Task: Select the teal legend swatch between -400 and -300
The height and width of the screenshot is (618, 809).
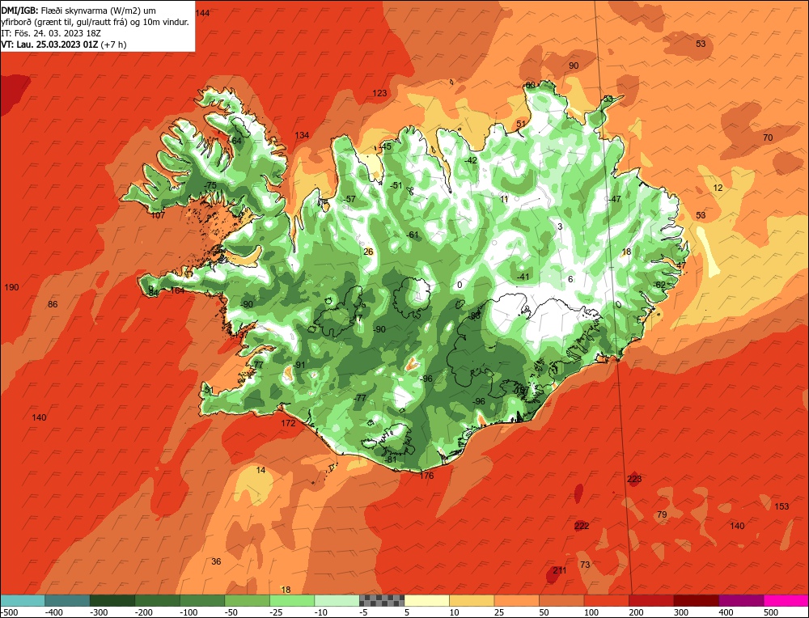Action: 68,600
